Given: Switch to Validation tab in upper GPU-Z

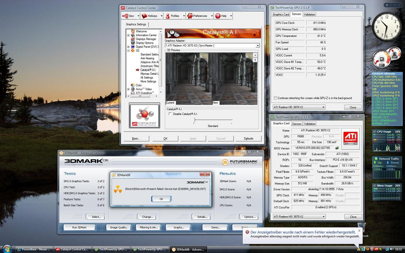Looking at the screenshot, I should [309, 14].
